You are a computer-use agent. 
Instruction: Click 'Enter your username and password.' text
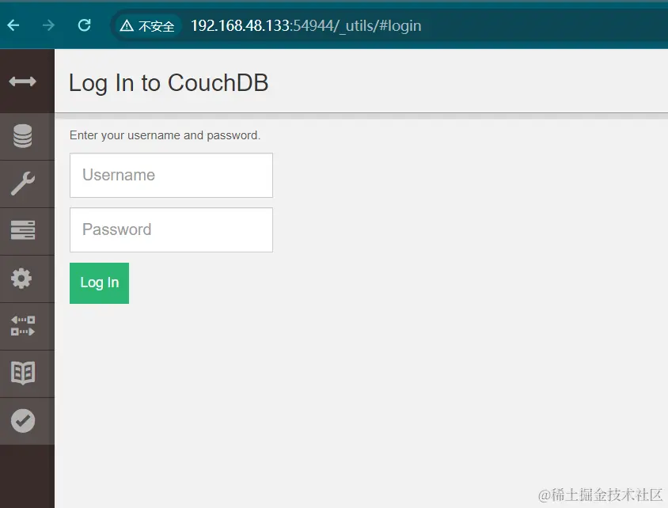point(165,135)
